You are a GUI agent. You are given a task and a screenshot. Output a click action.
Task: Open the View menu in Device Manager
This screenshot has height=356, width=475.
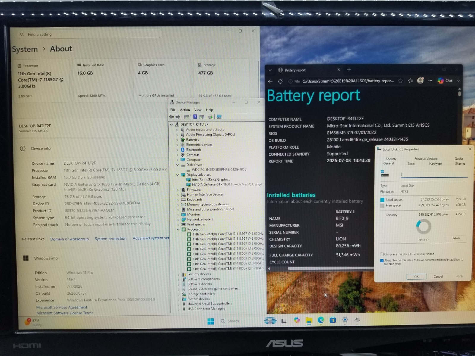198,110
